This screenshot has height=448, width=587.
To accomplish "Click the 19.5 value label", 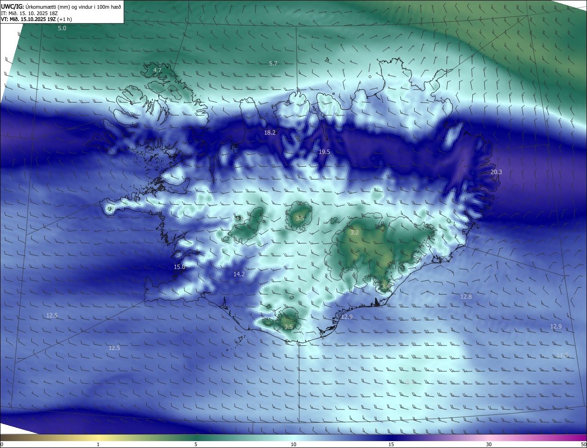I will 324,152.
